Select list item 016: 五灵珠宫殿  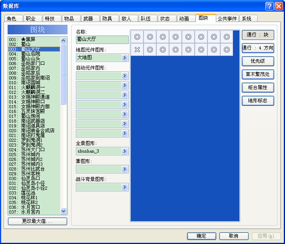[34, 111]
